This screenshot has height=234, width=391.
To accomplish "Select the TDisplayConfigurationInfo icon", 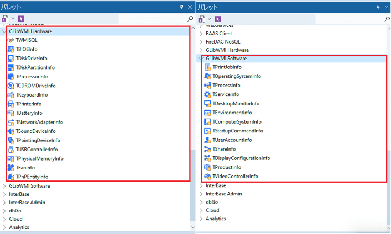I will click(x=207, y=158).
